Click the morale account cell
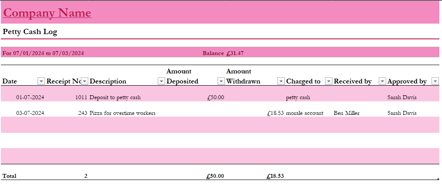 (304, 113)
